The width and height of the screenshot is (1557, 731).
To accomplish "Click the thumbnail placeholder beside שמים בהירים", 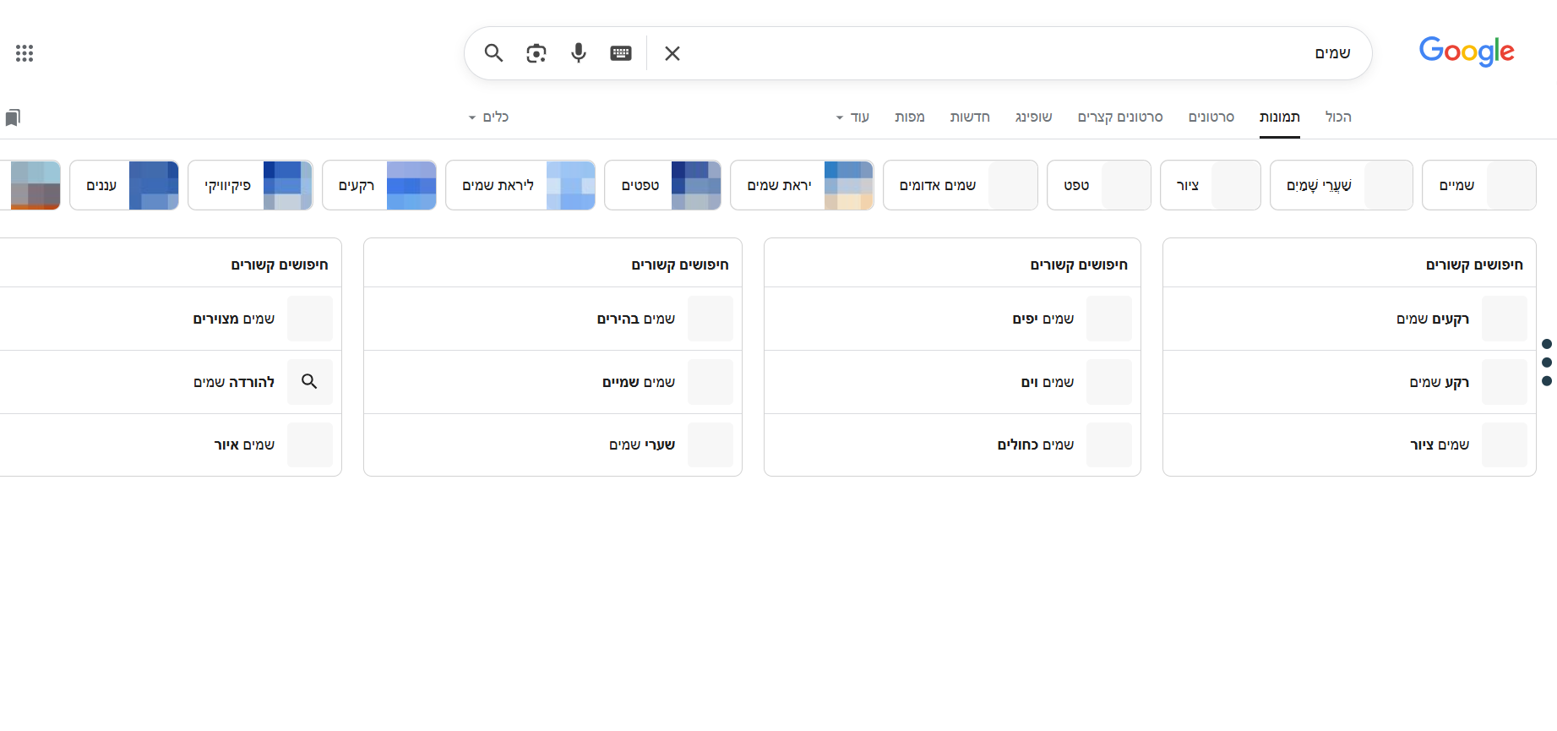I will click(710, 319).
